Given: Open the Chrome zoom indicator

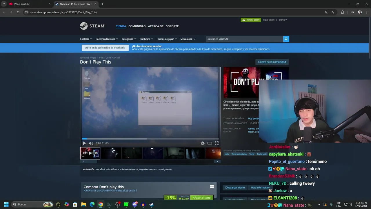Looking at the screenshot, I should click(326, 12).
